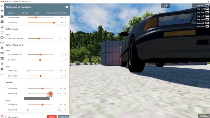Viewport: 210px width, 118px height.
Task: Click the film strip sidebar icon
Action: point(2,48)
